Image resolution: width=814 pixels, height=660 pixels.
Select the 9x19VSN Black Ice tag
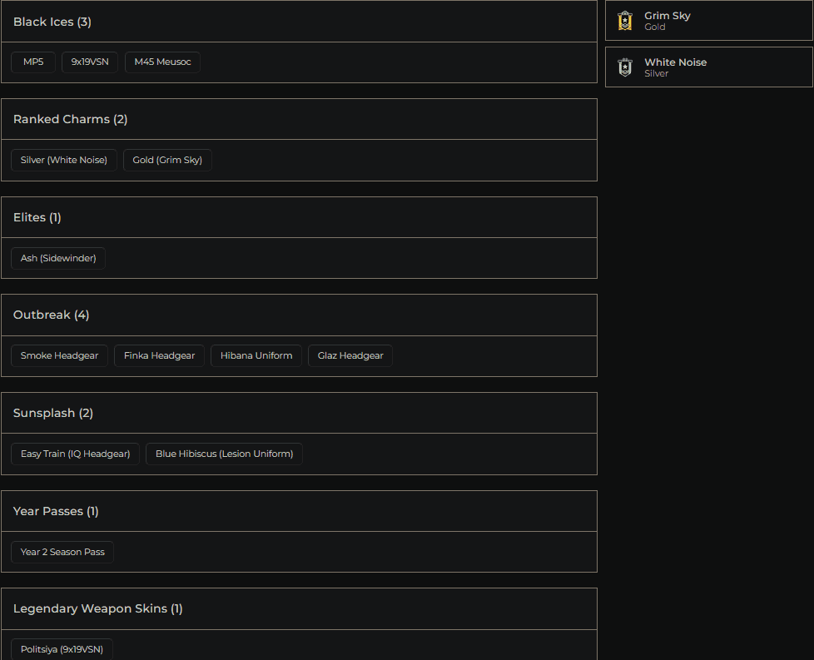click(90, 62)
